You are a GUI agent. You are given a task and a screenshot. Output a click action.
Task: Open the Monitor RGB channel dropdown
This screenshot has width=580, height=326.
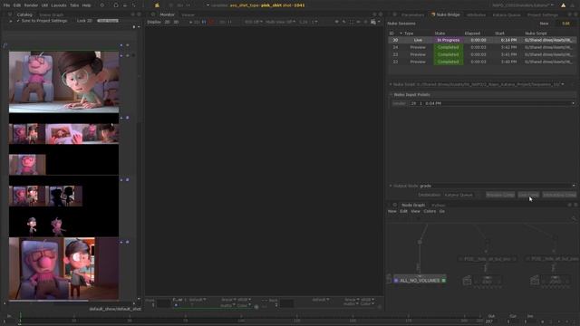click(x=254, y=22)
